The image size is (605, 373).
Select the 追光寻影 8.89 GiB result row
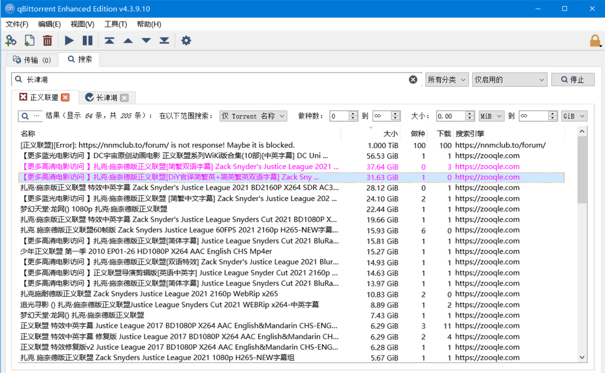(x=291, y=304)
